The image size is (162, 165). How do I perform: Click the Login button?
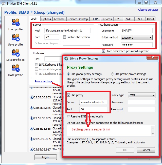(46, 157)
